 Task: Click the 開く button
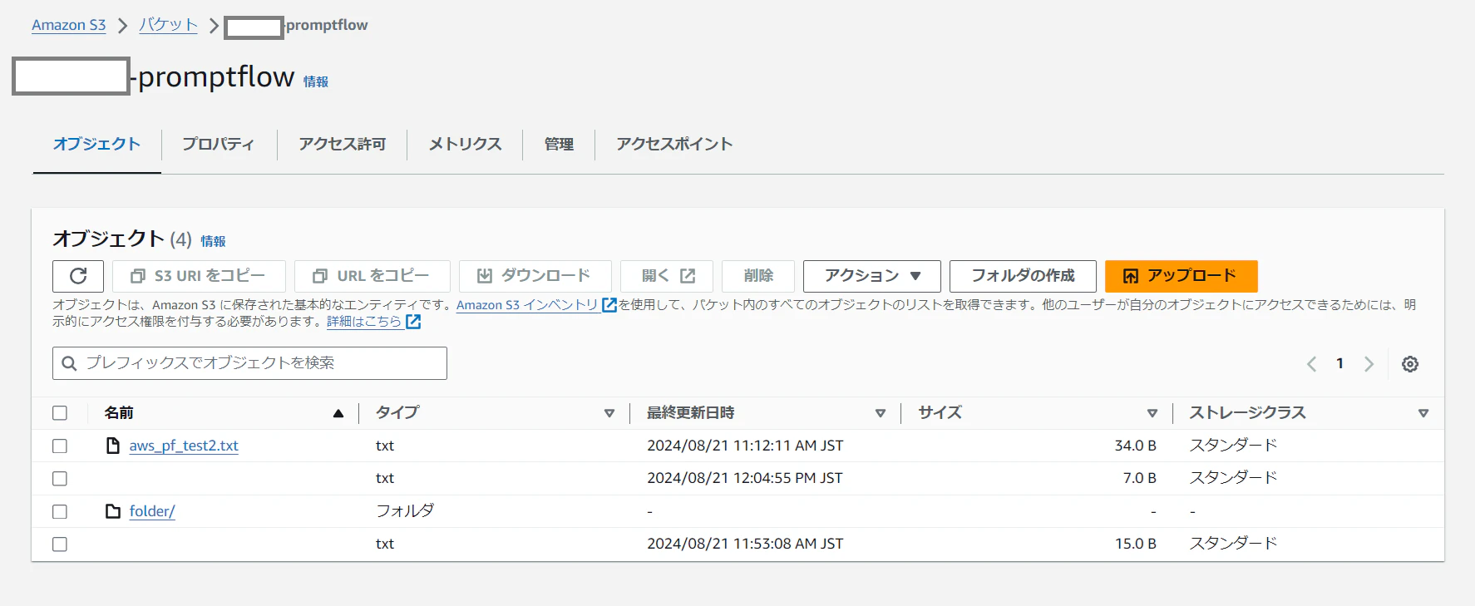[667, 276]
